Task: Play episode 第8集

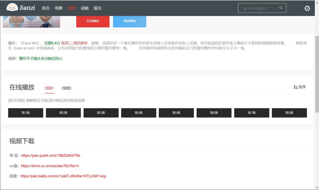Action: (289, 113)
